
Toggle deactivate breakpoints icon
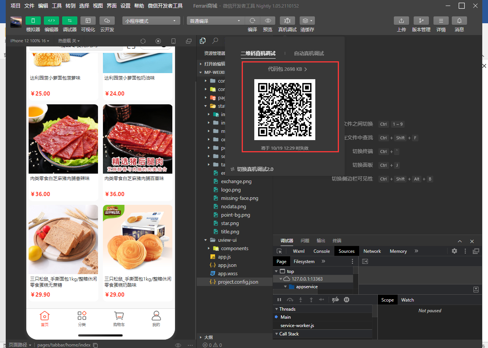click(x=335, y=300)
